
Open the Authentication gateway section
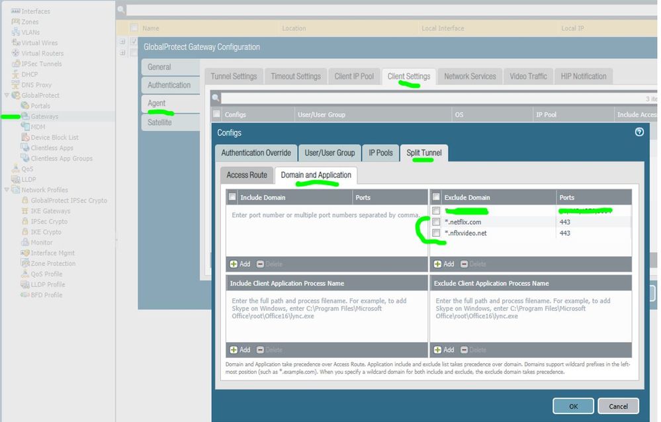point(170,85)
